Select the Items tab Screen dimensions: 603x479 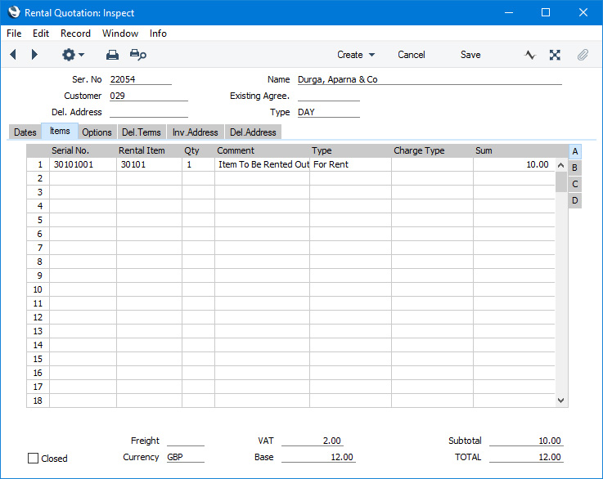point(60,131)
